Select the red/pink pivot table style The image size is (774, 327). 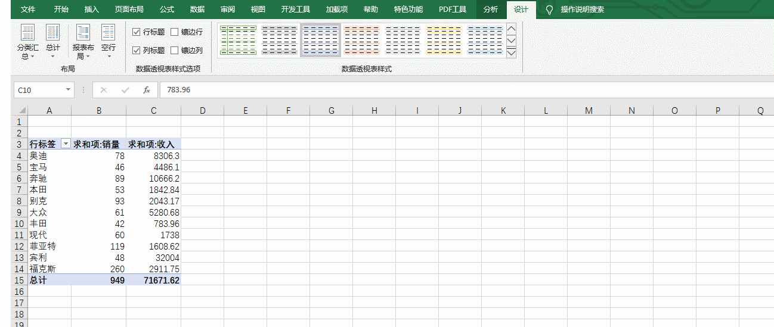[x=361, y=40]
